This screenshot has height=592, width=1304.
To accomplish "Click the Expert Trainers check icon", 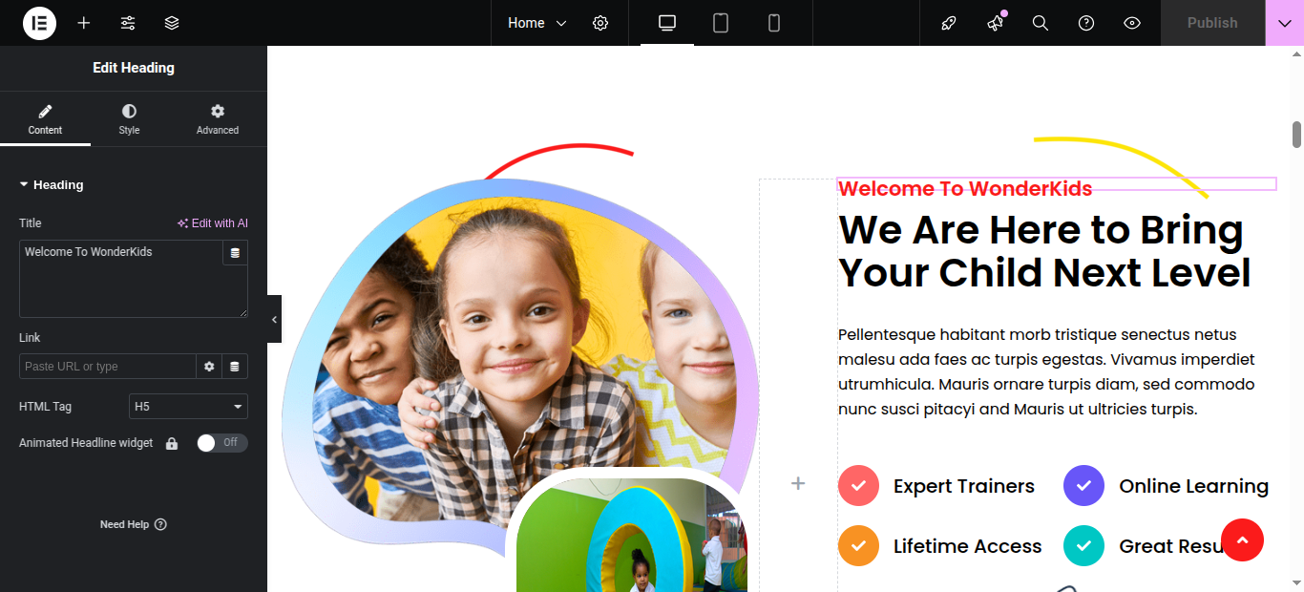I will click(x=858, y=485).
